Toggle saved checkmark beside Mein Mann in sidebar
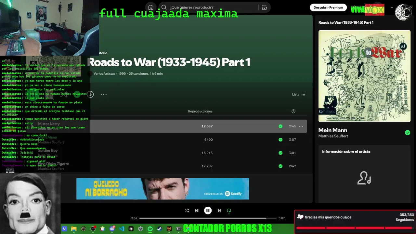The width and height of the screenshot is (416, 234). click(408, 133)
